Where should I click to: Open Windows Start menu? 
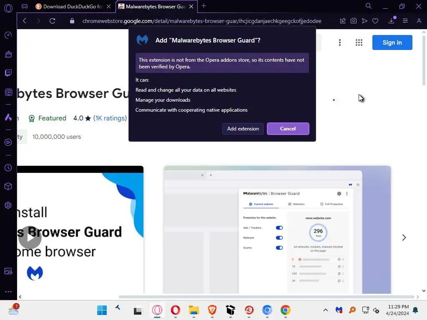[x=102, y=310]
